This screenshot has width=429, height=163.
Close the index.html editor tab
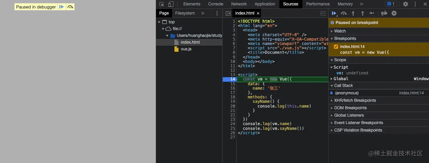(258, 14)
